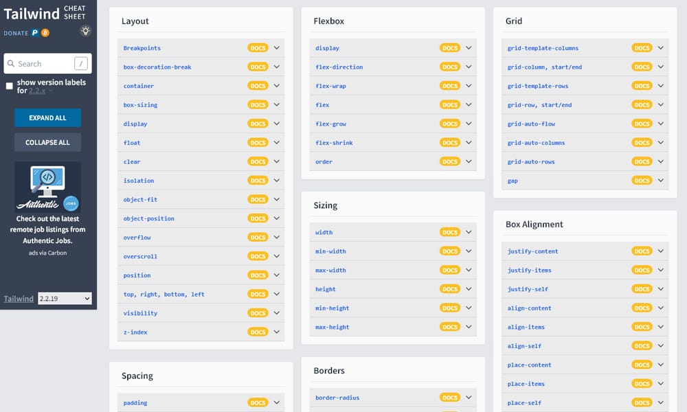Expand the Breakpoints entry under Layout

276,47
